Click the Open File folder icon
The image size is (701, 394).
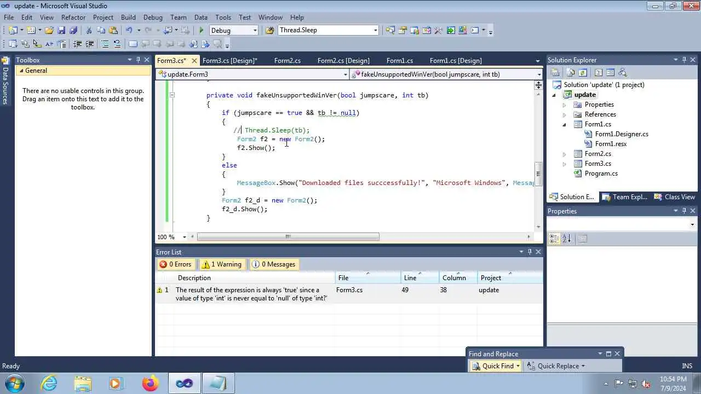point(49,30)
